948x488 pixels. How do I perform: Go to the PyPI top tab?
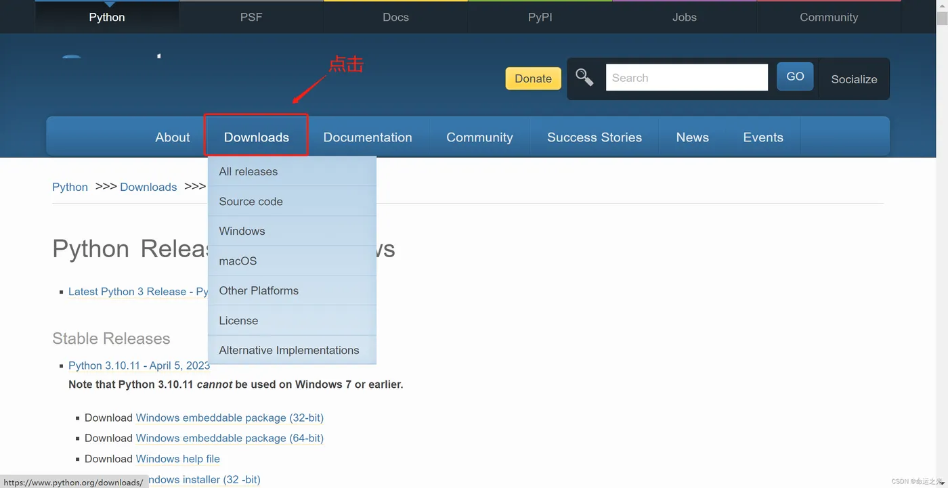[x=540, y=17]
